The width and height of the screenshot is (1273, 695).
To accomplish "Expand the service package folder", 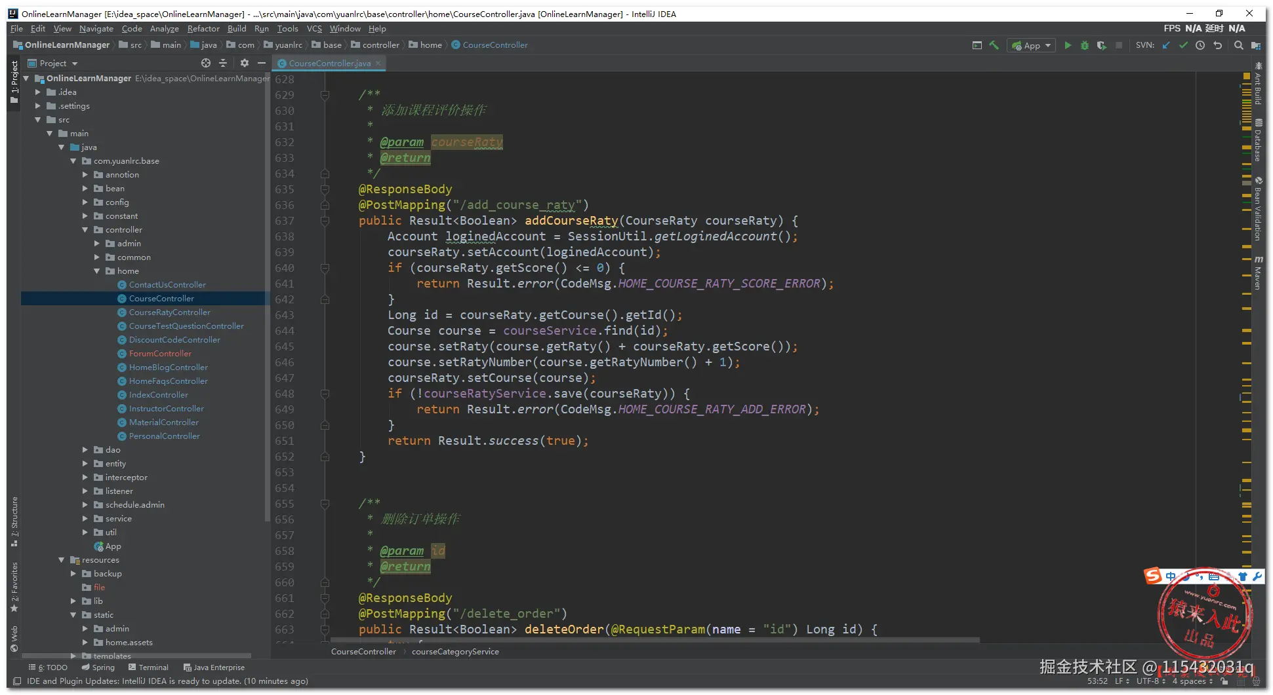I will pos(85,519).
